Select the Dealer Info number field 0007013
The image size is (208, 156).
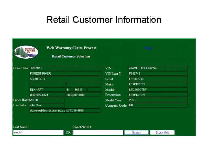pos(66,68)
